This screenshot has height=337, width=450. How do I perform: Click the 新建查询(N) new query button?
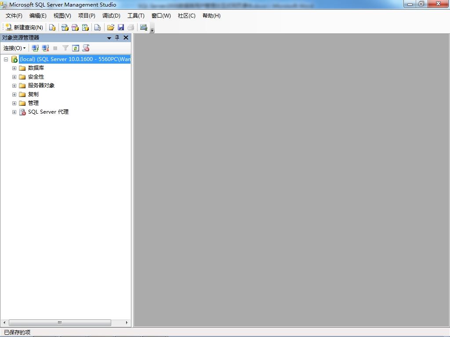point(25,27)
